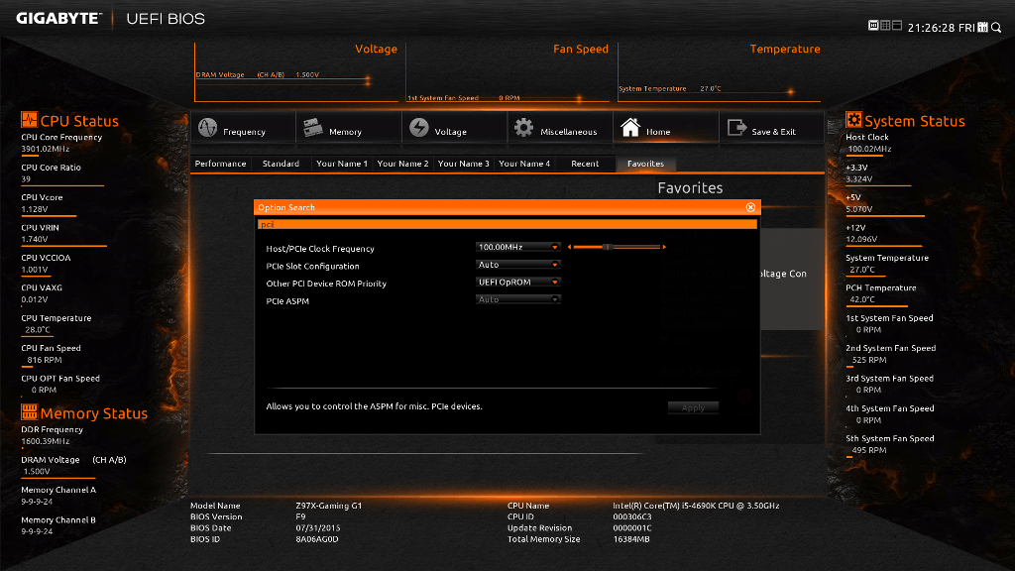Click the magnifier search icon near clock

[x=996, y=27]
